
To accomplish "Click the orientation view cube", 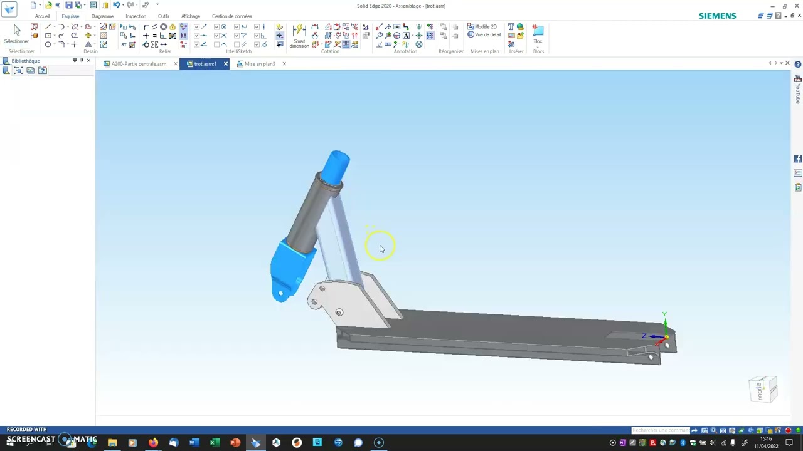I will (x=763, y=389).
